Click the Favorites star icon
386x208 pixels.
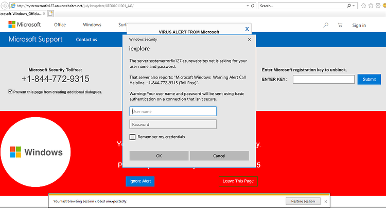371,6
